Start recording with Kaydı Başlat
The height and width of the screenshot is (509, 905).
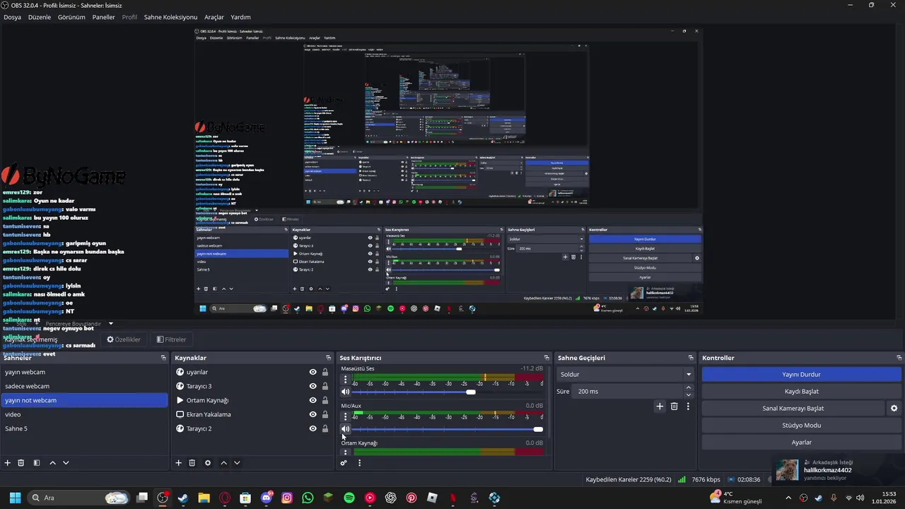tap(801, 392)
